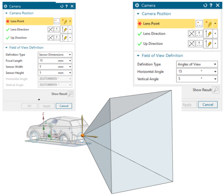Open Lens Direction method dropdown in right dialog
223x195 pixels.
pos(215,34)
